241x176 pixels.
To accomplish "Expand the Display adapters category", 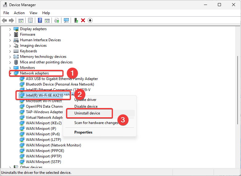I will click(10, 29).
